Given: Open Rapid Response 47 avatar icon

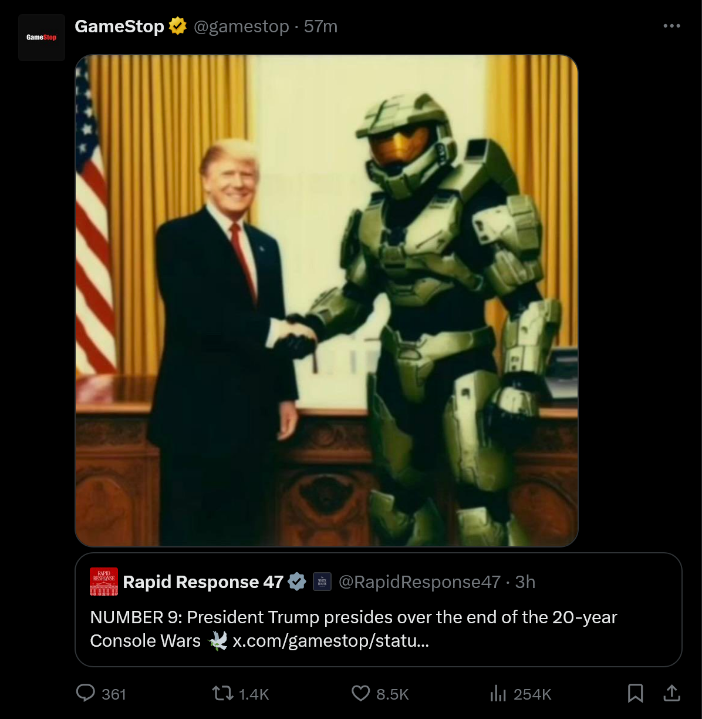Looking at the screenshot, I should [x=104, y=582].
